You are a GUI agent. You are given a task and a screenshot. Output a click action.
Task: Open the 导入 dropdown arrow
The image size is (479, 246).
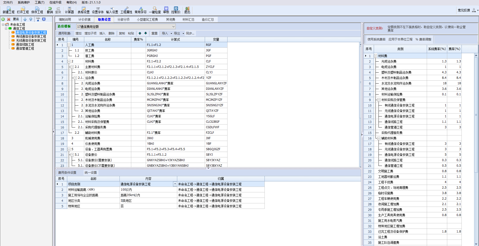point(171,33)
